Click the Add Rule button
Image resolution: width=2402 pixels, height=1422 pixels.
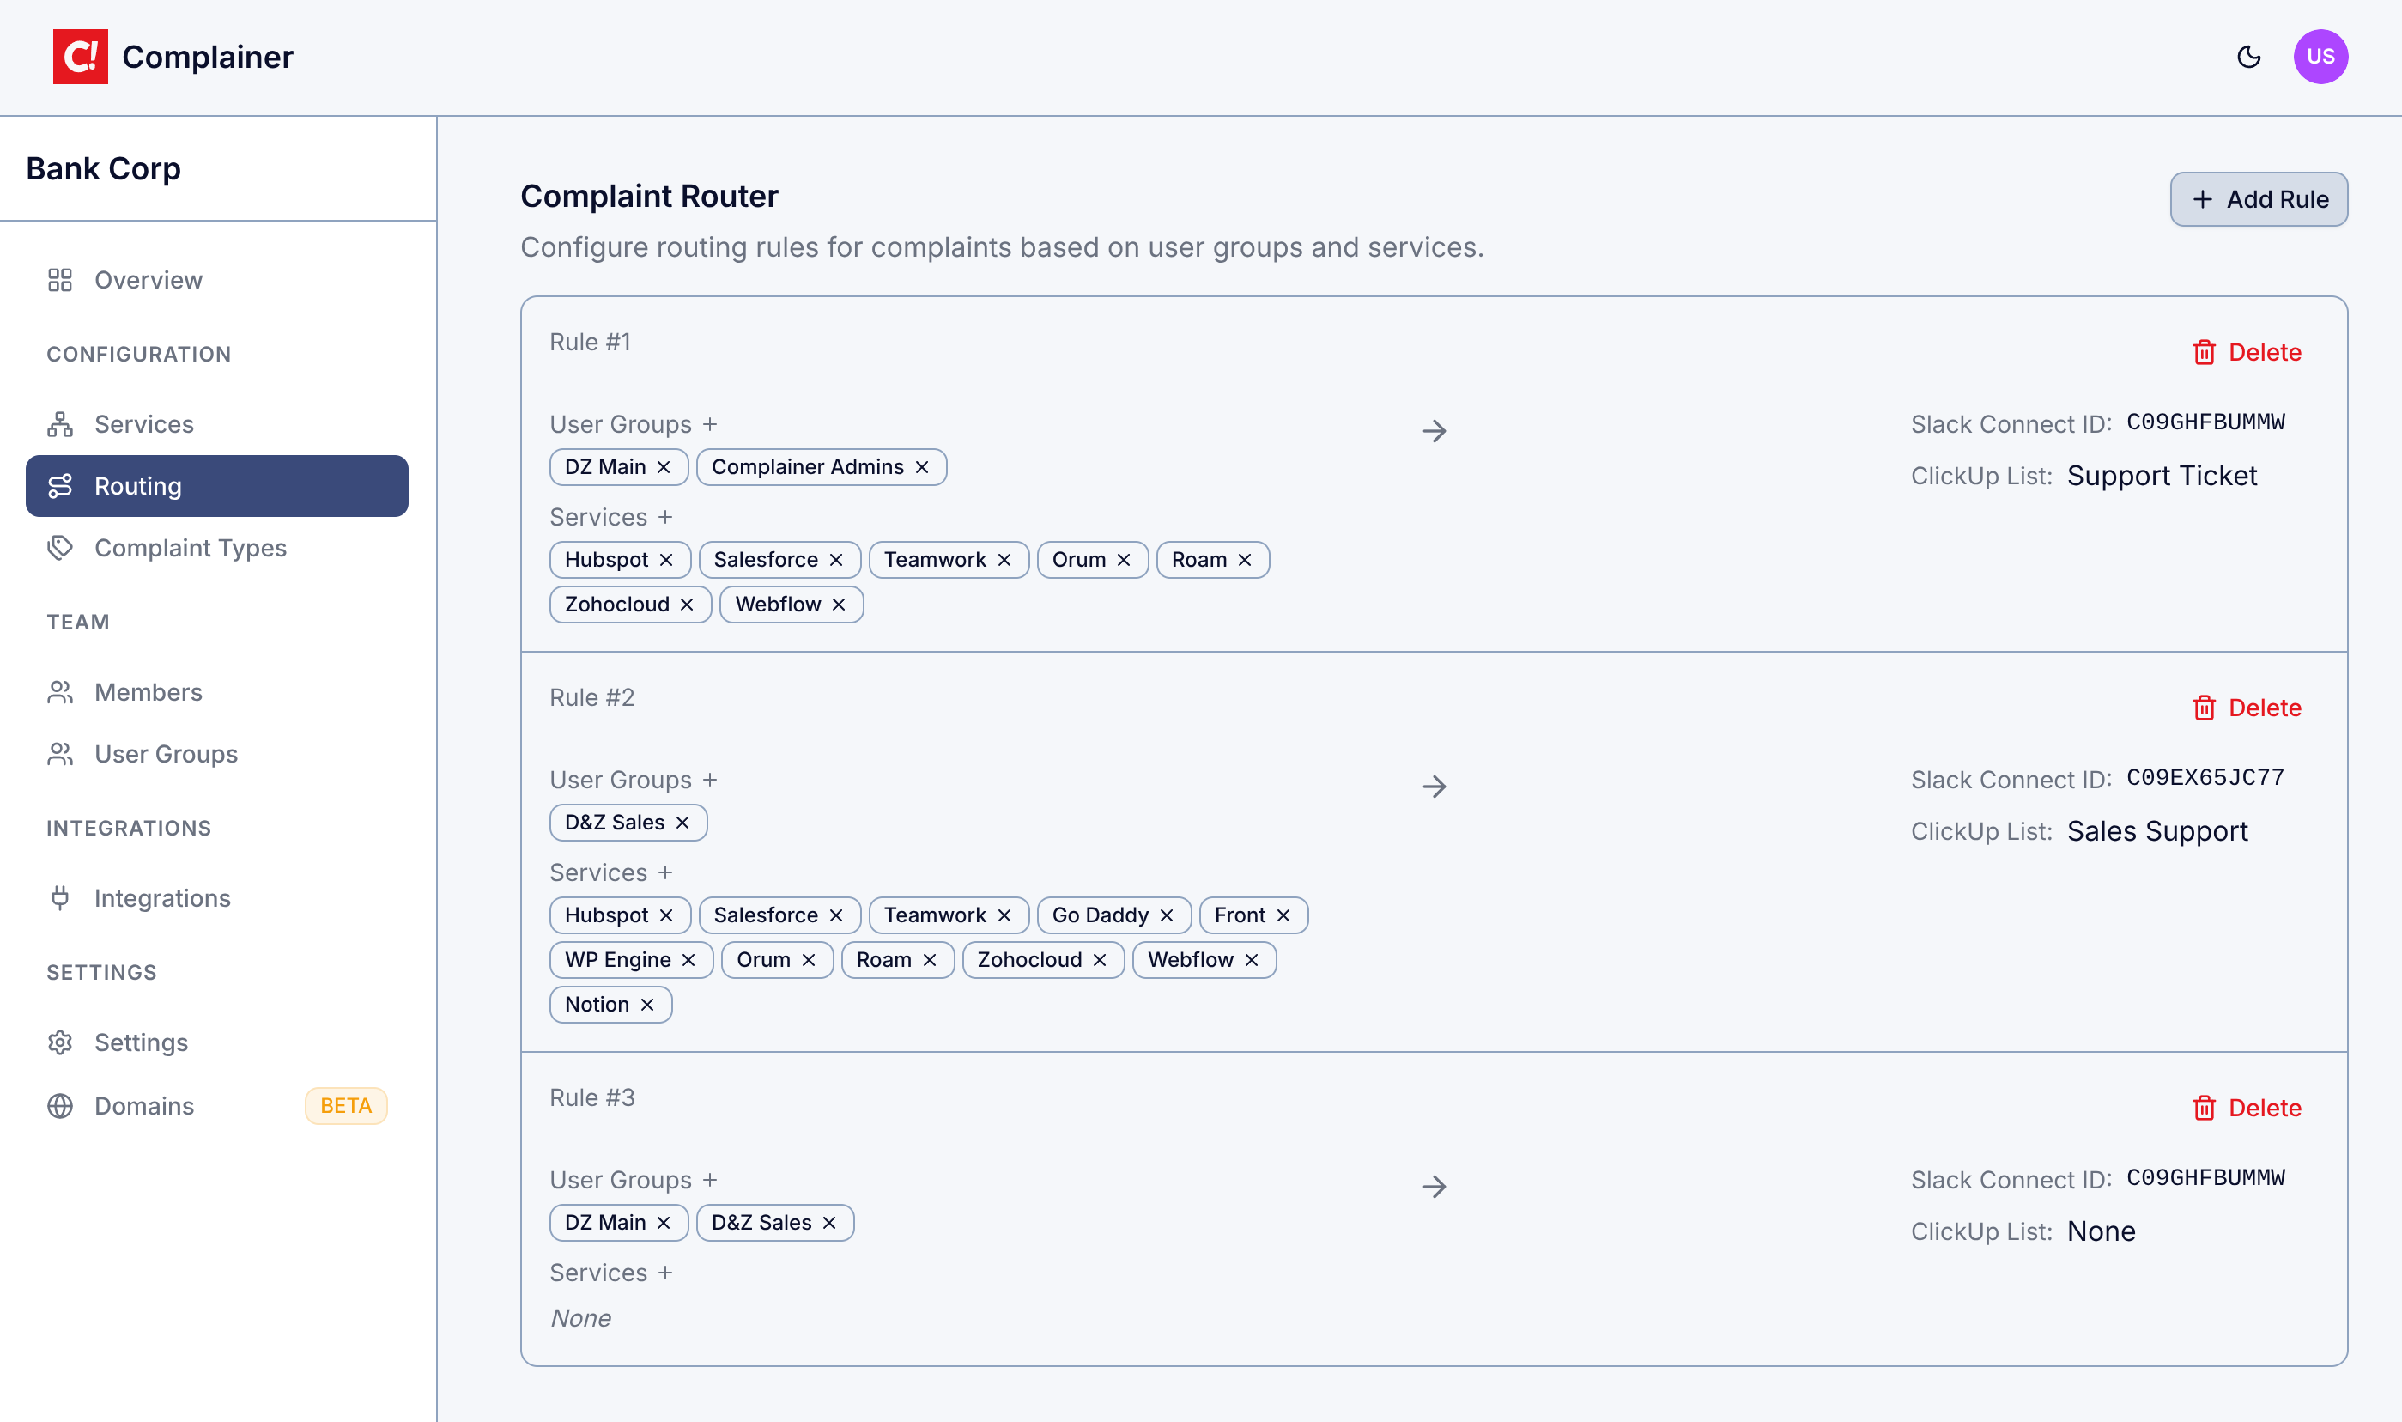tap(2259, 199)
